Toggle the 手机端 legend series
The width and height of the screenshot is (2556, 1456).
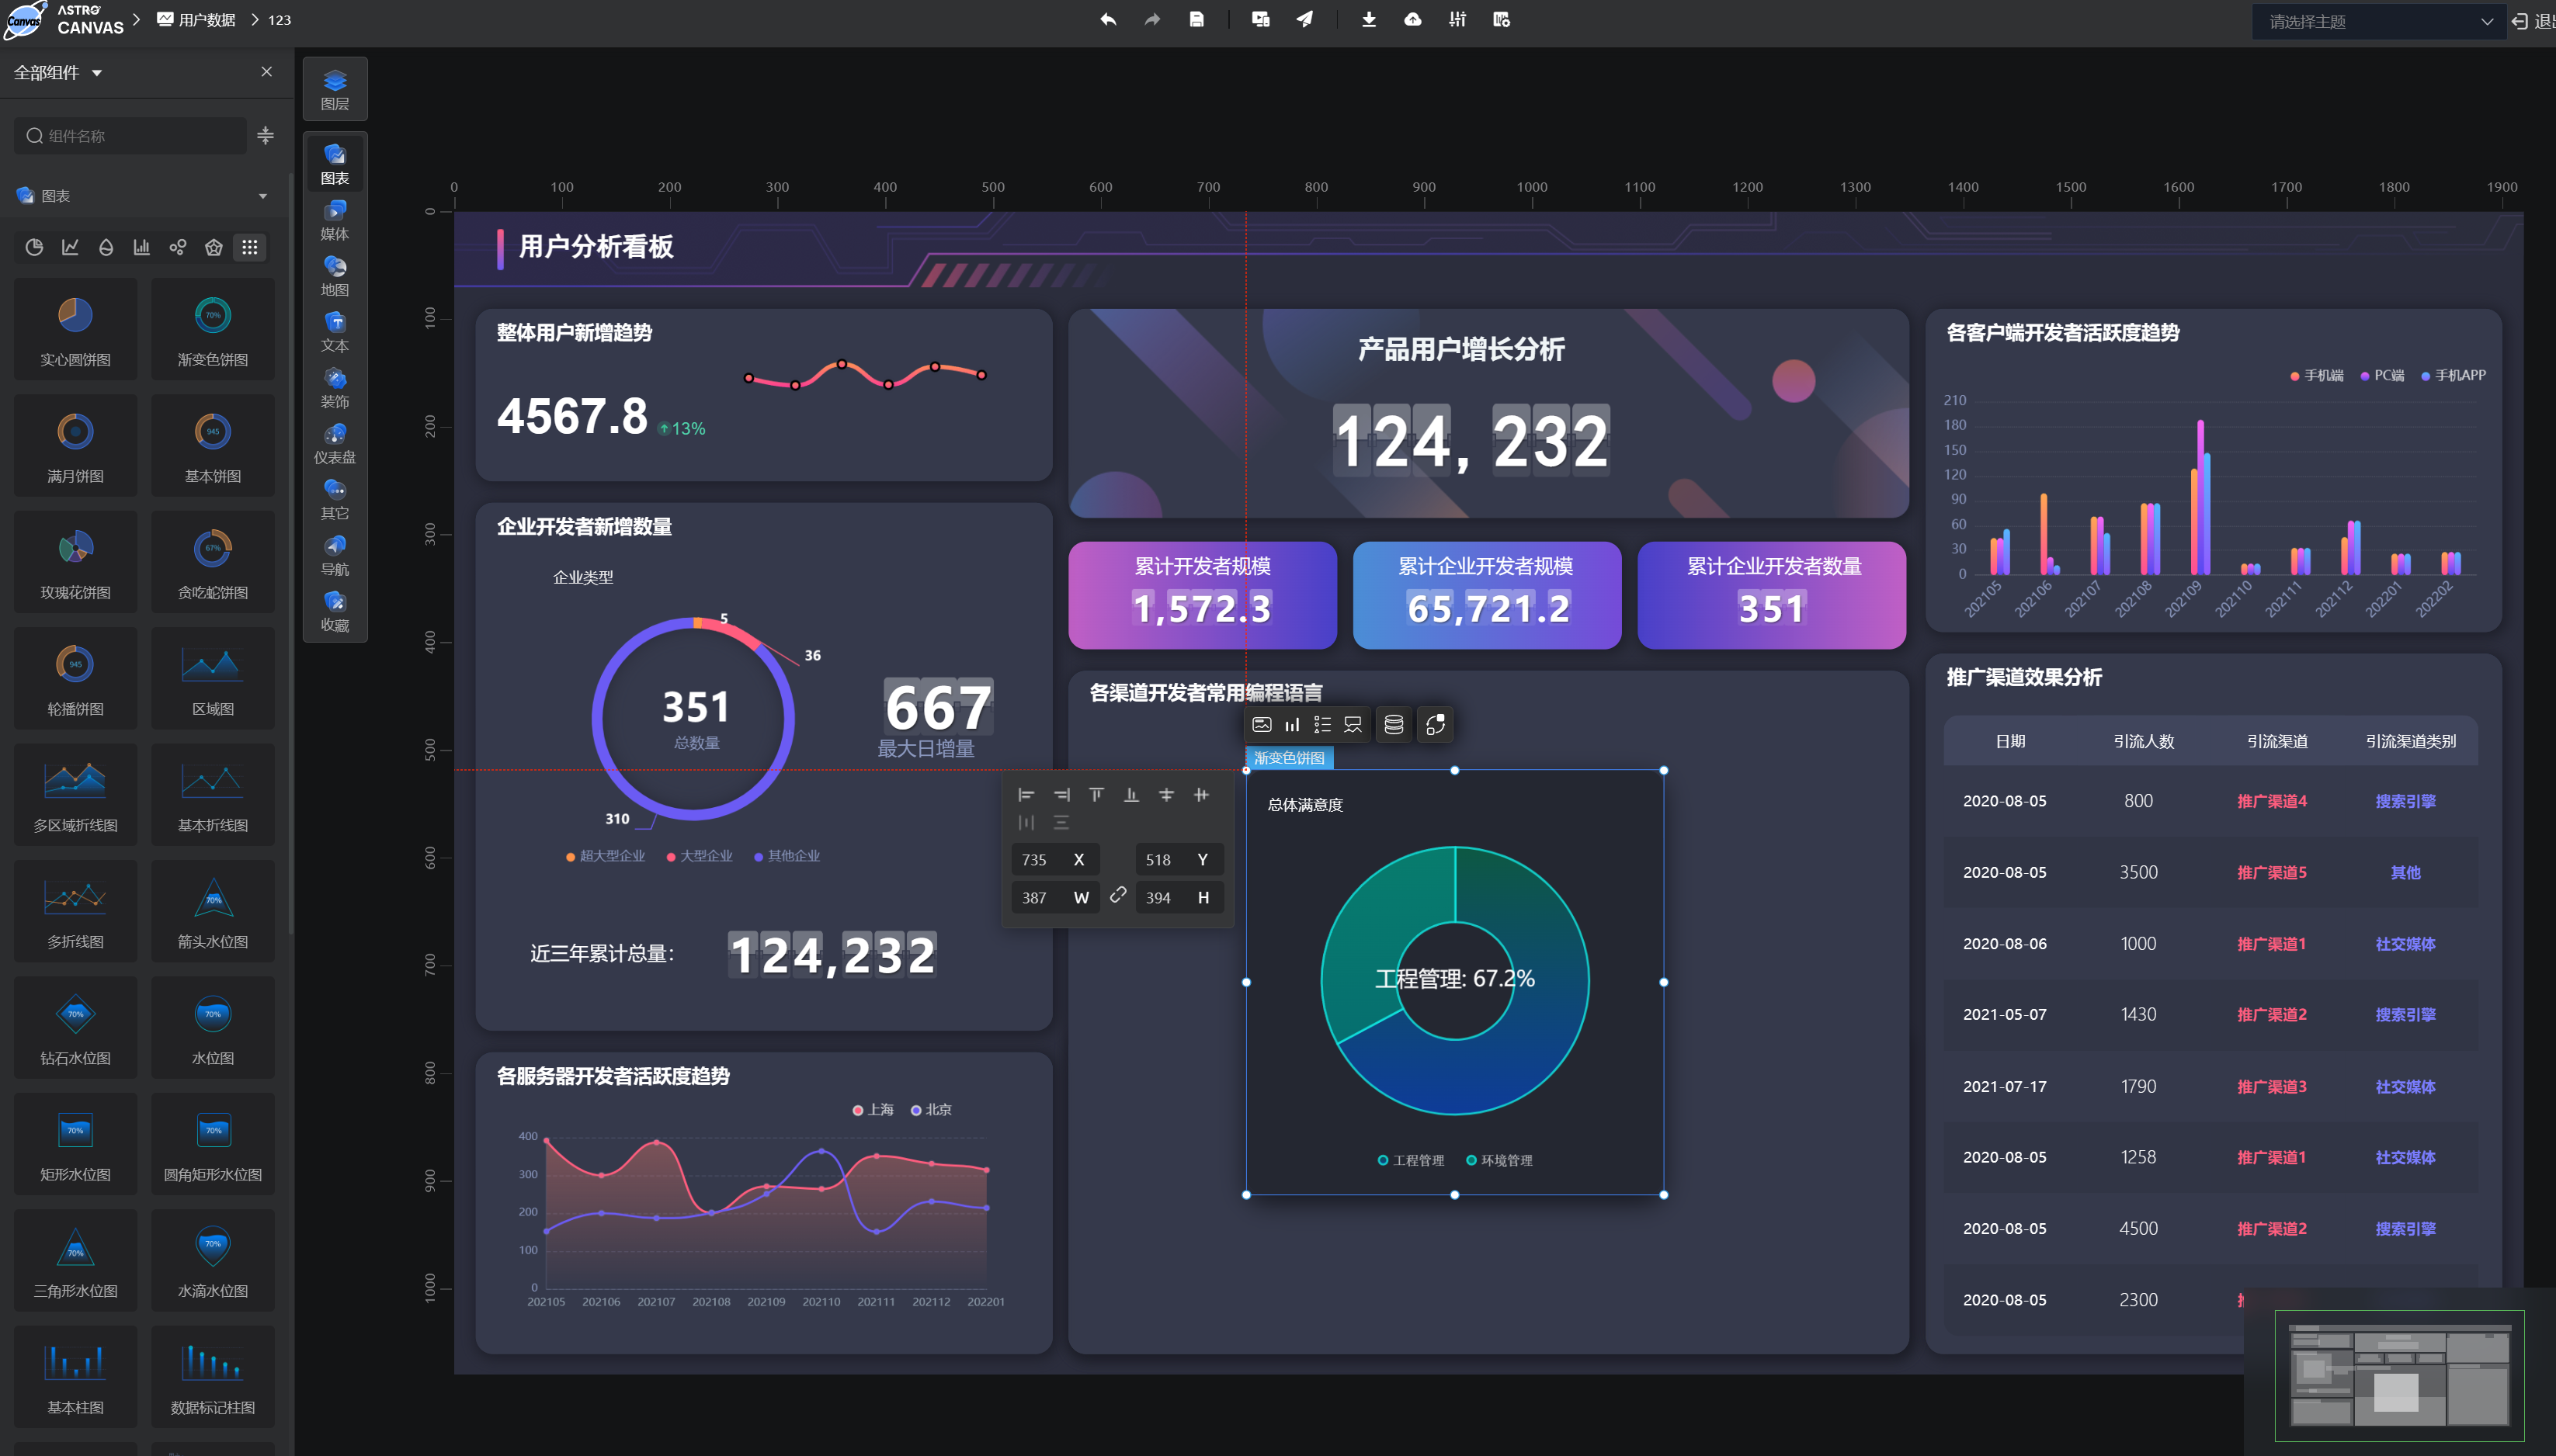click(x=2316, y=376)
